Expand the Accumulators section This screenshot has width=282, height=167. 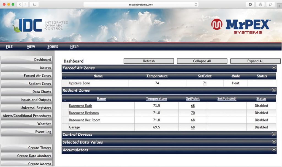click(x=274, y=150)
